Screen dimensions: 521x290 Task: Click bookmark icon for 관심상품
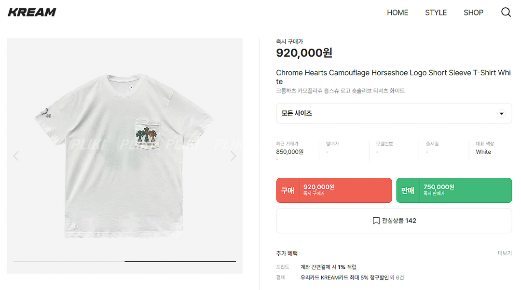coord(376,221)
